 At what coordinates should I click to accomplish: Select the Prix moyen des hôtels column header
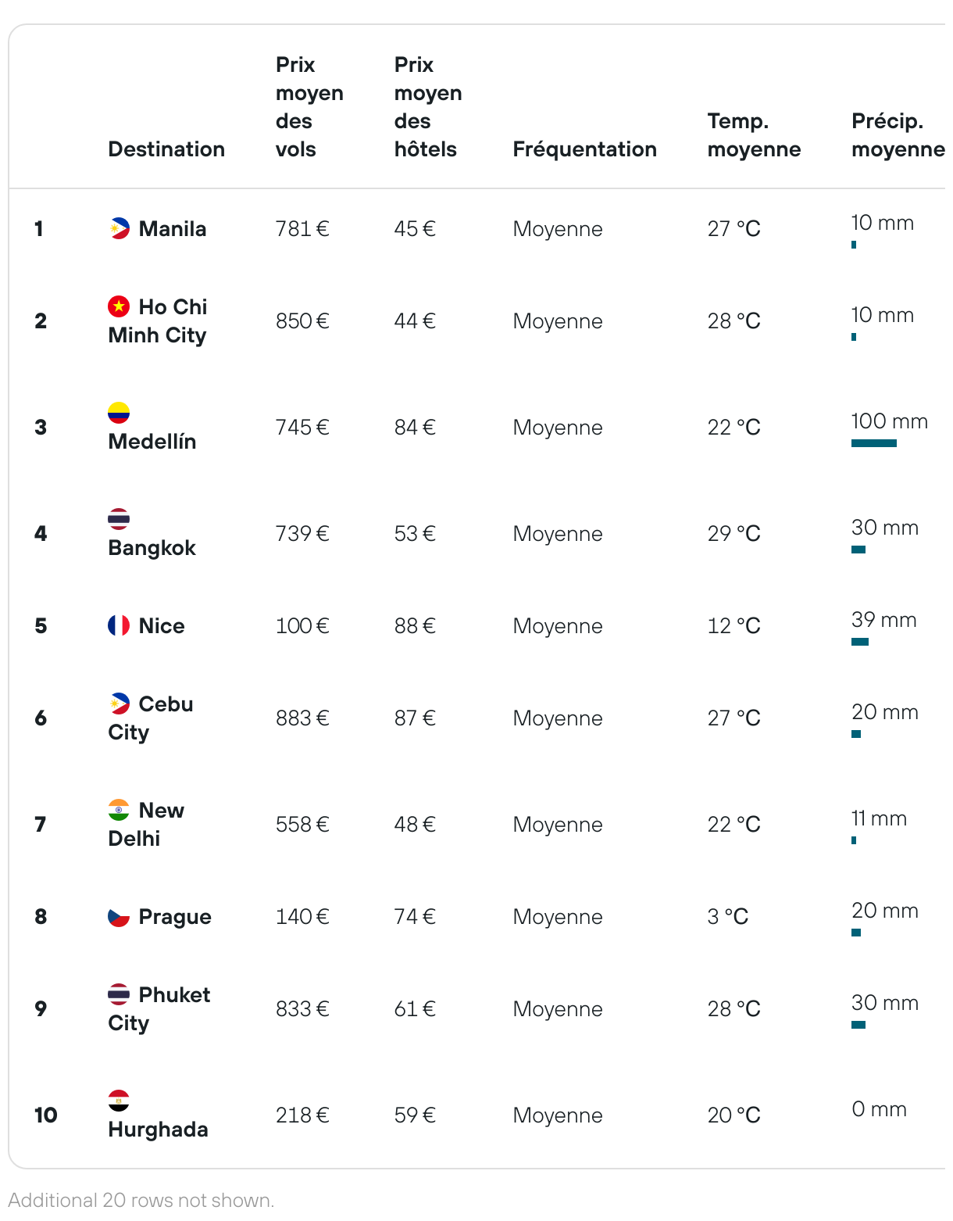tap(428, 107)
